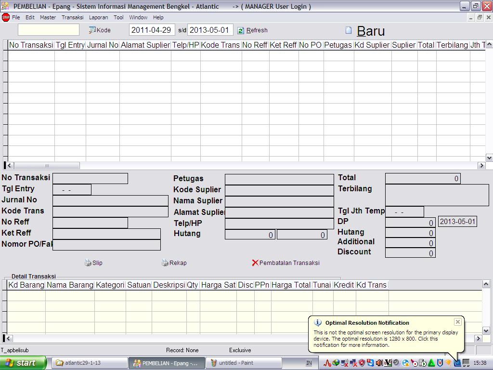Close the Optimal Resolution notification balloon
The width and height of the screenshot is (493, 370).
tap(457, 322)
